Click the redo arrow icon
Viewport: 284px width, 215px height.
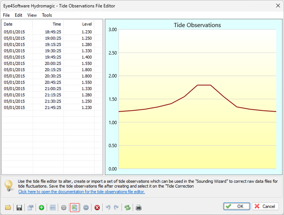(x=116, y=208)
